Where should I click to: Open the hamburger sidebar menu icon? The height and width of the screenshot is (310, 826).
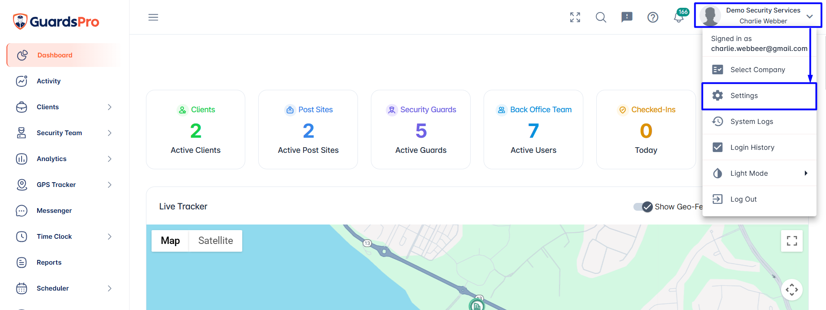[153, 17]
